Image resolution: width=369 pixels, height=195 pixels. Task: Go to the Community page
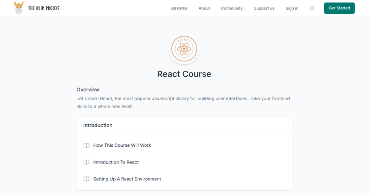pyautogui.click(x=232, y=8)
